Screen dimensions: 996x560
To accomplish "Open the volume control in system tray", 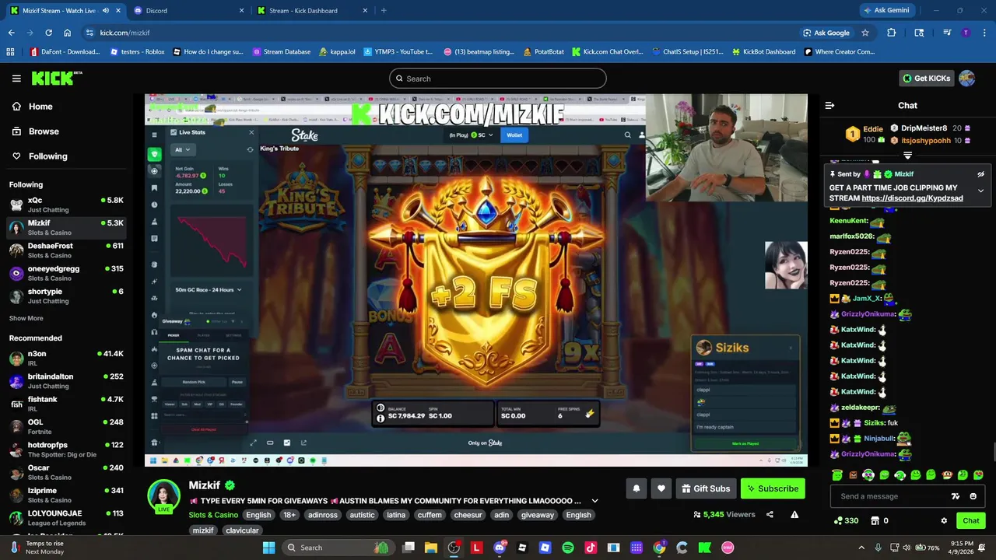I will (907, 548).
